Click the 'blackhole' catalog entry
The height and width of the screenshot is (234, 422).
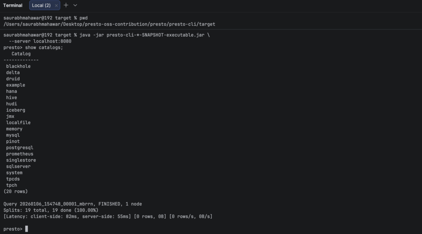coord(18,66)
